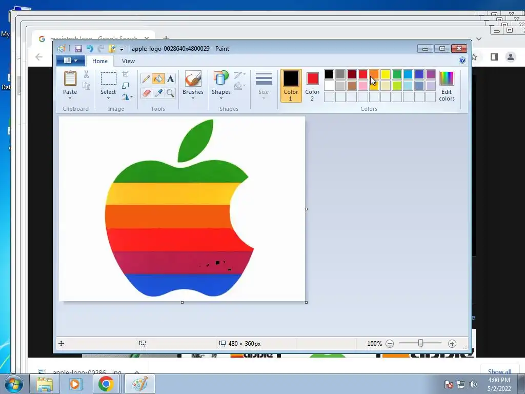Pick the green palette color
525x394 pixels.
pyautogui.click(x=397, y=74)
